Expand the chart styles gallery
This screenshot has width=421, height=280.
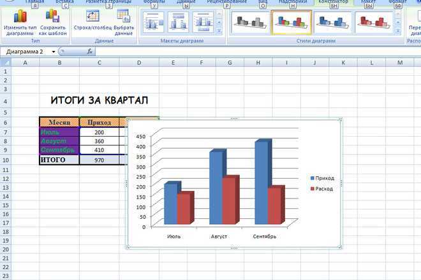(x=398, y=31)
